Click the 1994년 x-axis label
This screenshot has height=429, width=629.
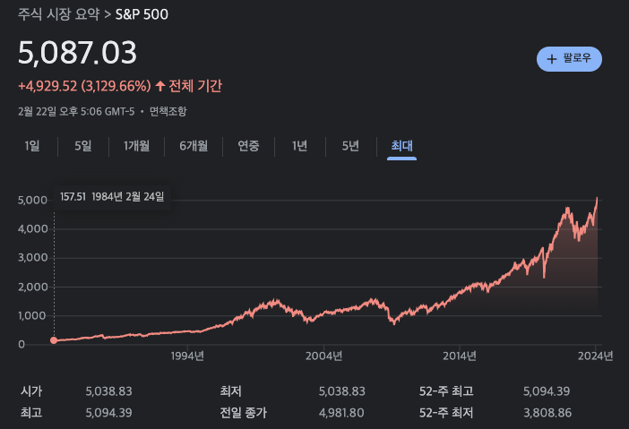coord(188,356)
